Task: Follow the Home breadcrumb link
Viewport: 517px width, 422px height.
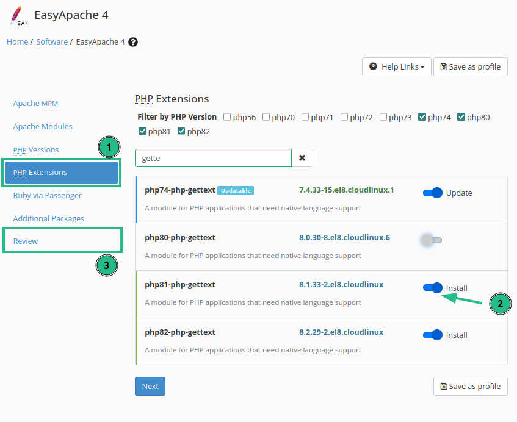Action: 17,42
